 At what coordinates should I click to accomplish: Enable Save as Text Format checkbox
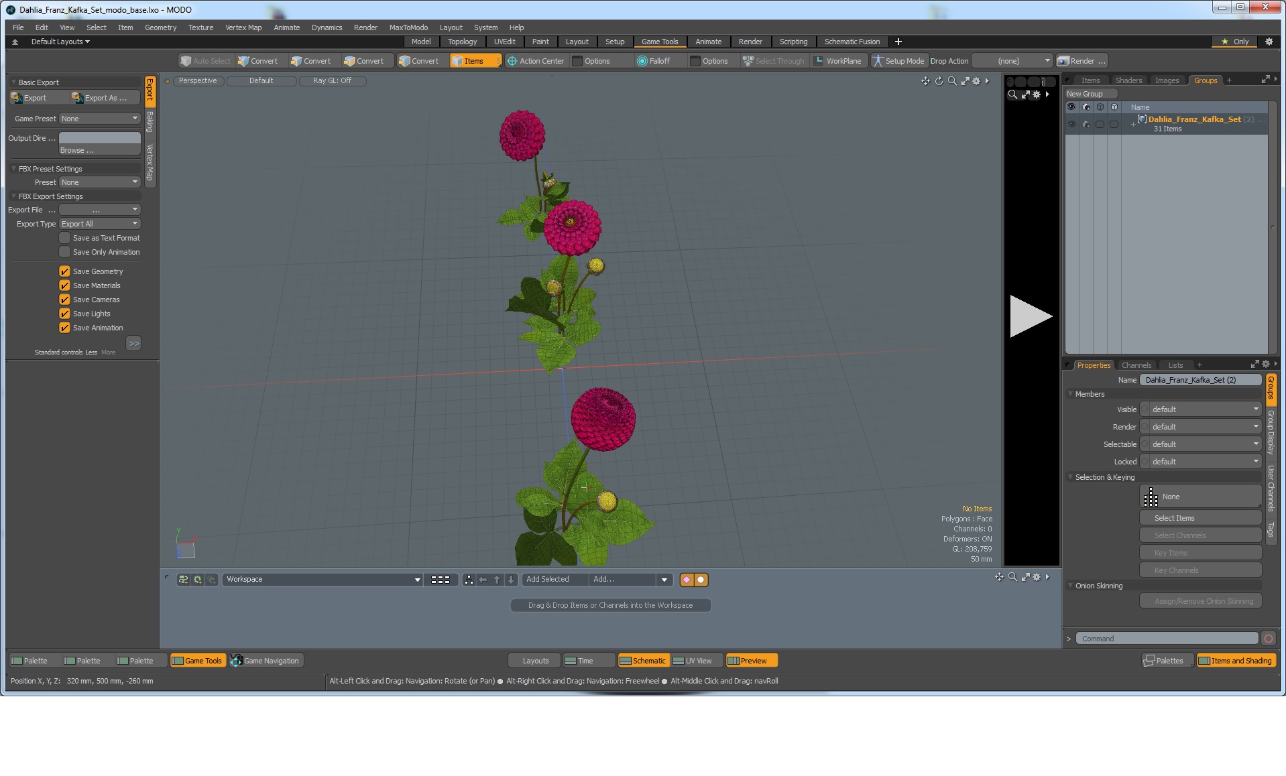(64, 238)
